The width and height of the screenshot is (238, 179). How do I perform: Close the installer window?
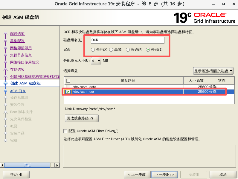pyautogui.click(x=234, y=4)
